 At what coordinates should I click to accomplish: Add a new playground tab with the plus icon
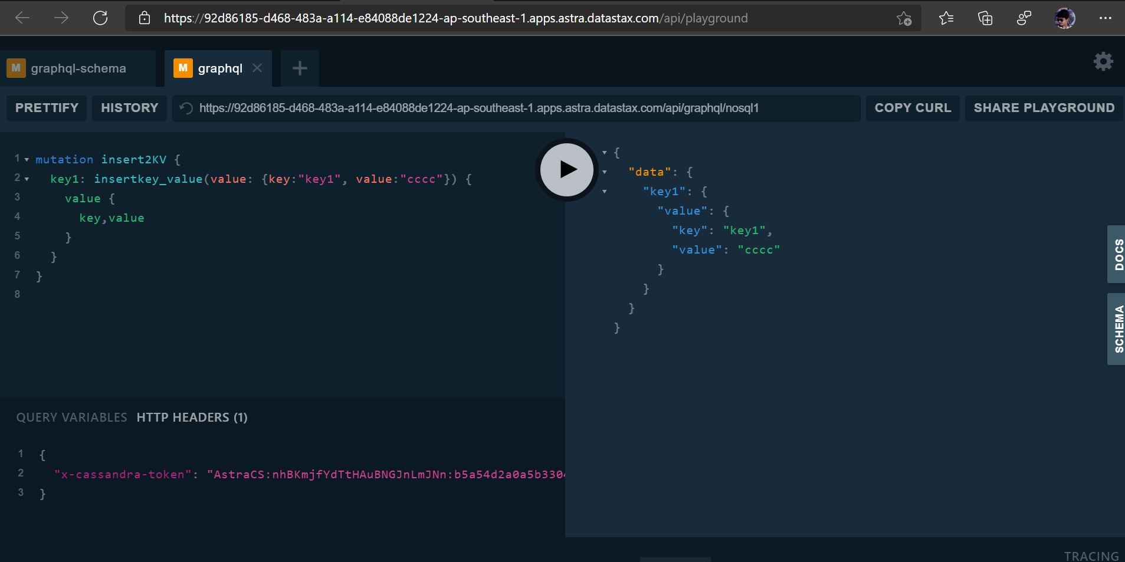299,68
